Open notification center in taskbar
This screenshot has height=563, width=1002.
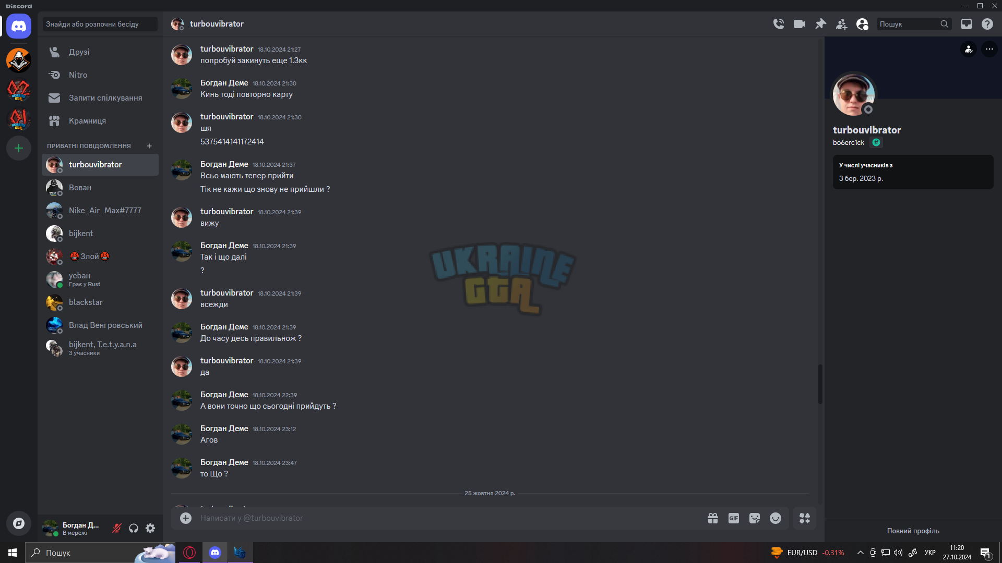tap(985, 553)
